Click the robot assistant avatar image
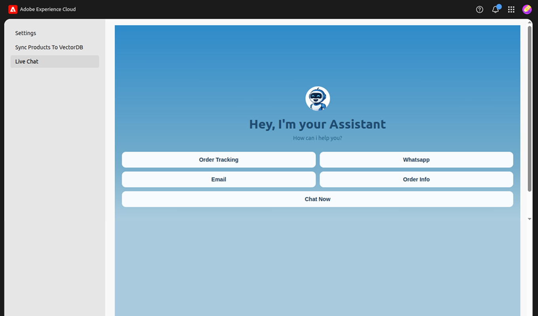This screenshot has height=316, width=538. pyautogui.click(x=317, y=99)
